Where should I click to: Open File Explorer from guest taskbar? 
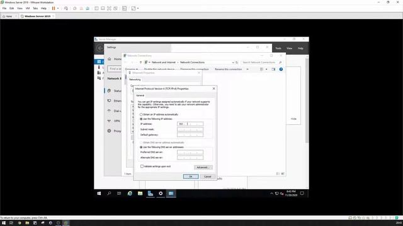coord(140,193)
